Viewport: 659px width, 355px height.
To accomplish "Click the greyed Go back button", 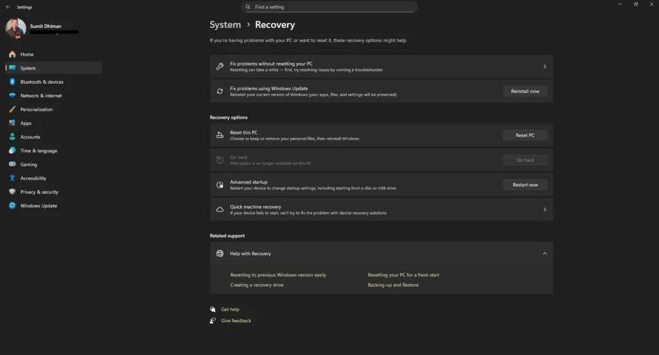I will [525, 160].
